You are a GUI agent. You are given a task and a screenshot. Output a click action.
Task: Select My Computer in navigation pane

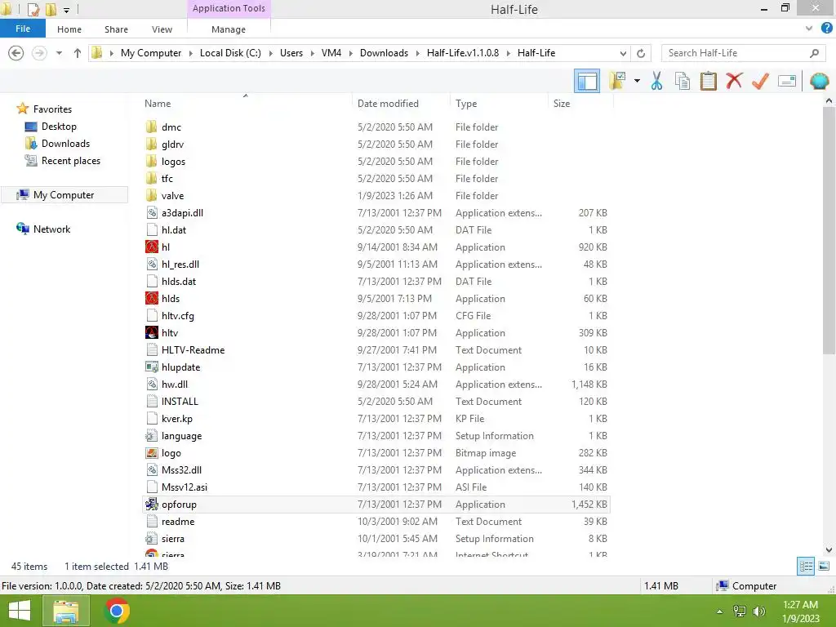tap(64, 195)
